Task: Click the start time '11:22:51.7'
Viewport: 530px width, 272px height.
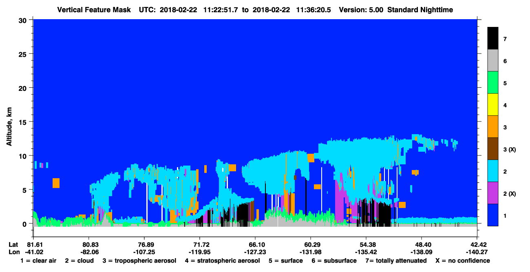Action: coord(222,9)
